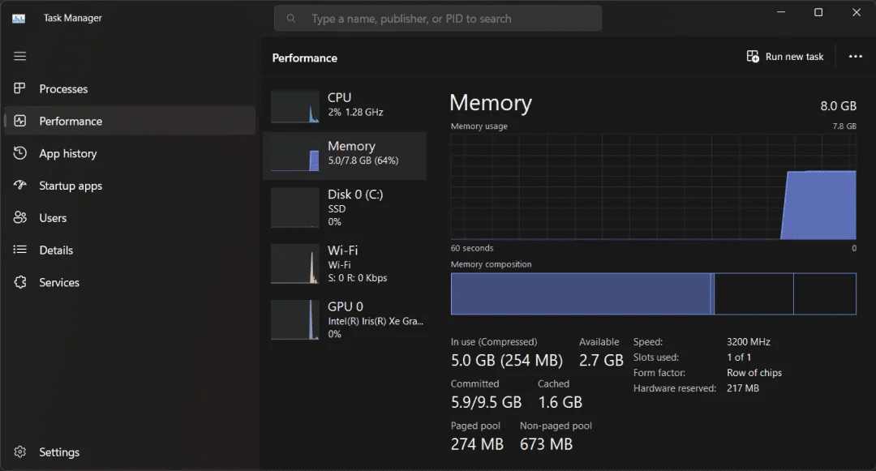Select the Wi-Fi S: 0 R: 0 Kbps entry
The height and width of the screenshot is (471, 876).
pyautogui.click(x=345, y=263)
